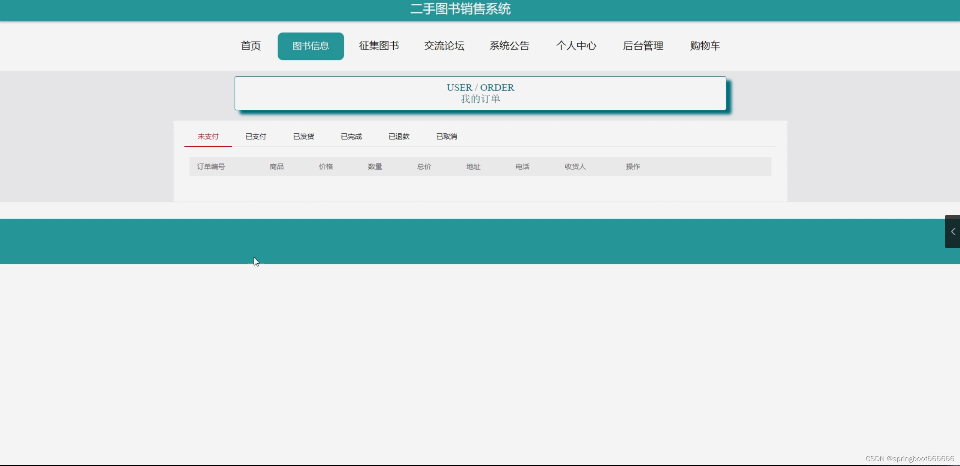960x466 pixels.
Task: Switch to the 已支付 orders tab
Action: (x=256, y=136)
